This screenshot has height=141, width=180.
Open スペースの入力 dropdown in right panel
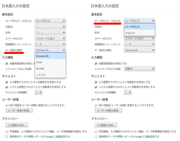(x=140, y=39)
